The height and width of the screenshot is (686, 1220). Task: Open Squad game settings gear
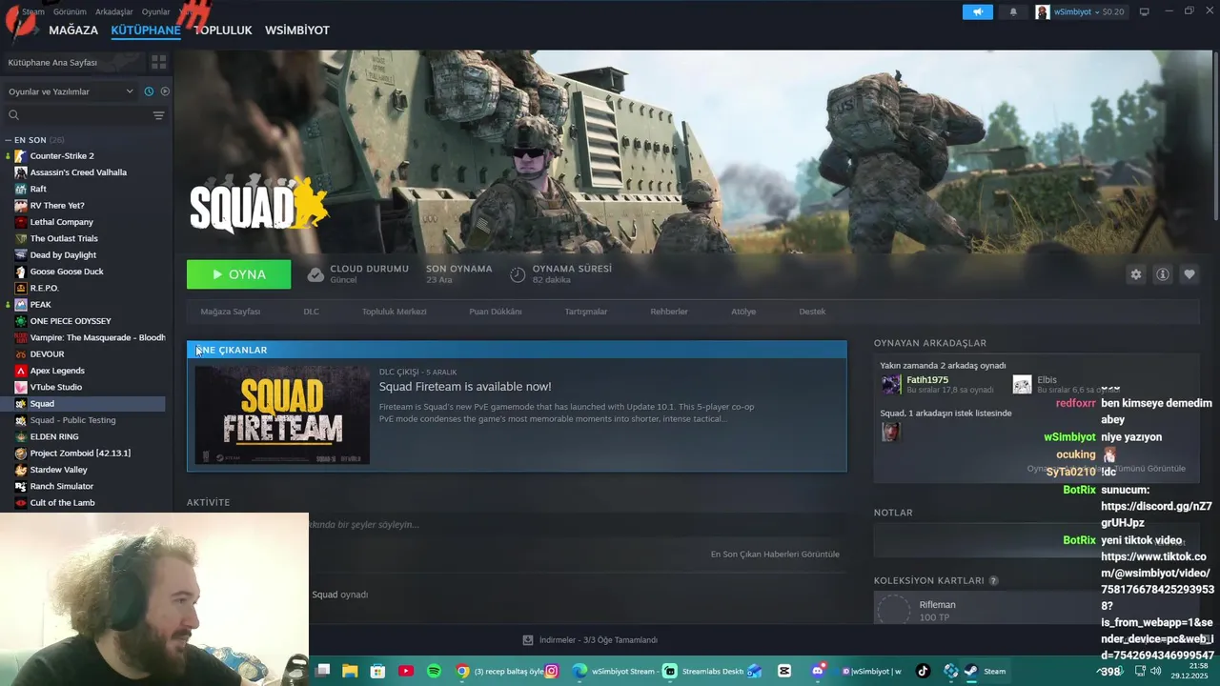(x=1135, y=274)
